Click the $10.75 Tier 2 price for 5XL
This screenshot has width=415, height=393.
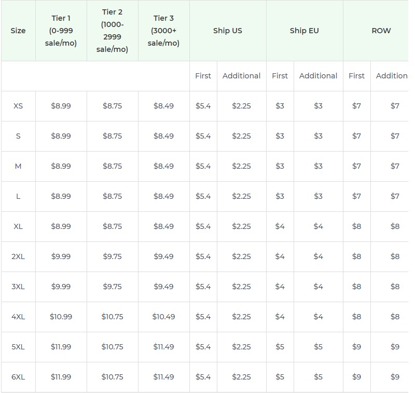click(x=112, y=347)
